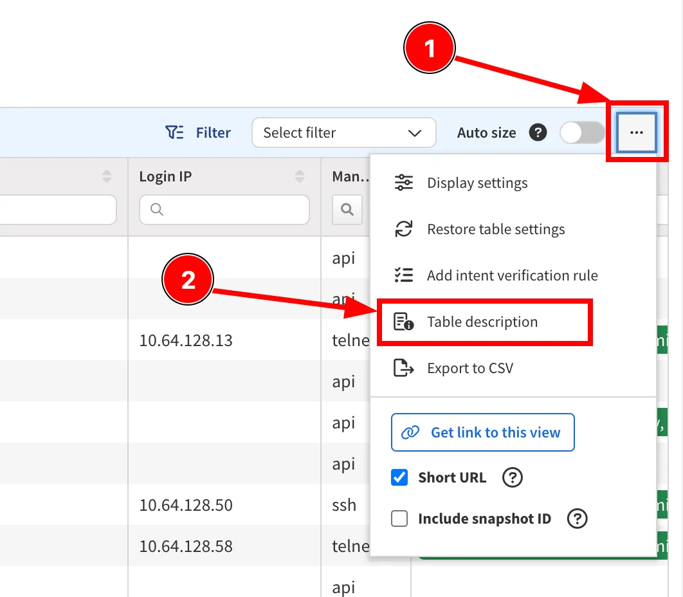Open Table description menu entry
The width and height of the screenshot is (683, 597).
point(482,322)
